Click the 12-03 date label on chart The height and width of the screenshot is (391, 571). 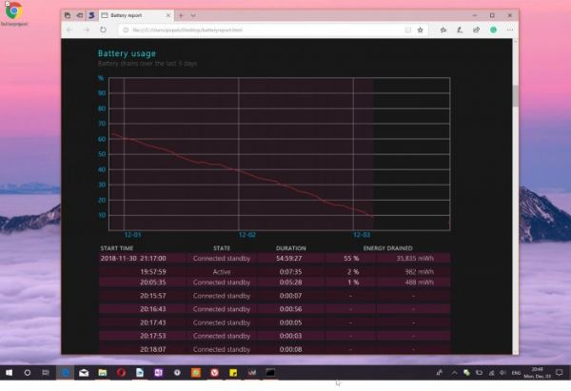tap(362, 235)
